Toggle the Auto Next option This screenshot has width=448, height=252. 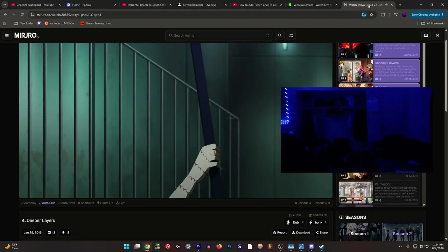[66, 203]
